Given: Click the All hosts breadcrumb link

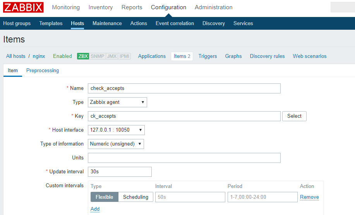Looking at the screenshot, I should (x=15, y=56).
